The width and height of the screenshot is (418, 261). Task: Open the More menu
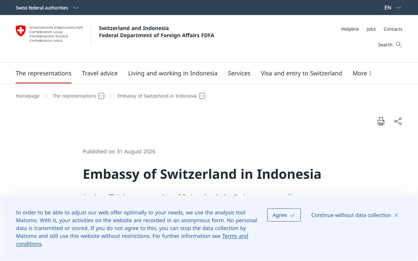(x=362, y=73)
